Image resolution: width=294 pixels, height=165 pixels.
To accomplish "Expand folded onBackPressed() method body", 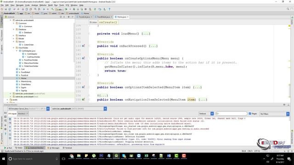I will 153,46.
